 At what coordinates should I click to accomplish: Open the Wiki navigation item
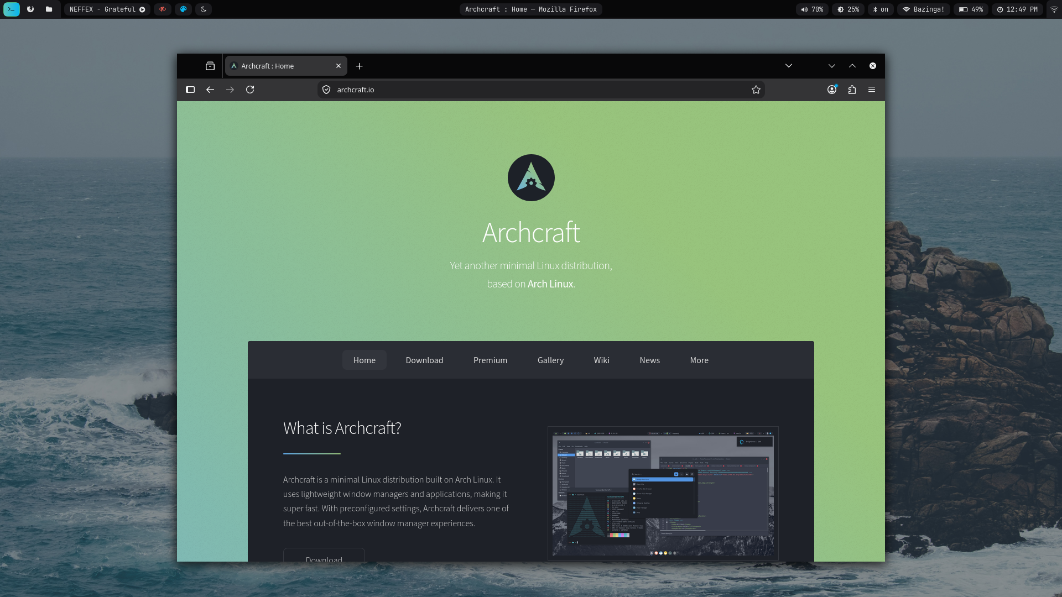tap(601, 360)
